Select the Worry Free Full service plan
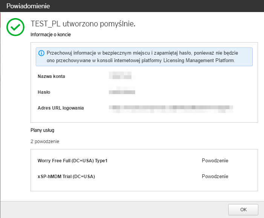The height and width of the screenshot is (218, 264). pyautogui.click(x=73, y=161)
